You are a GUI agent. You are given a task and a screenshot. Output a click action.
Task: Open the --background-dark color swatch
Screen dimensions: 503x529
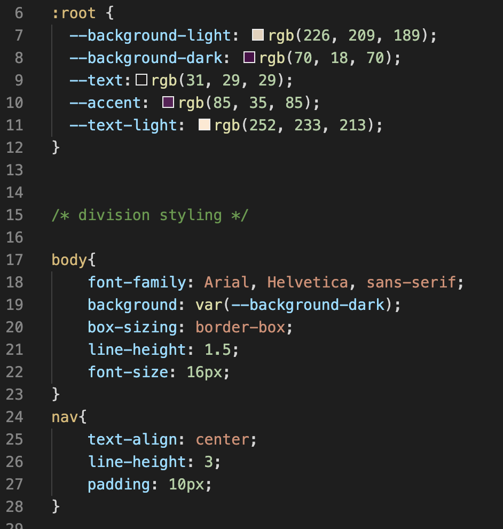tap(249, 58)
